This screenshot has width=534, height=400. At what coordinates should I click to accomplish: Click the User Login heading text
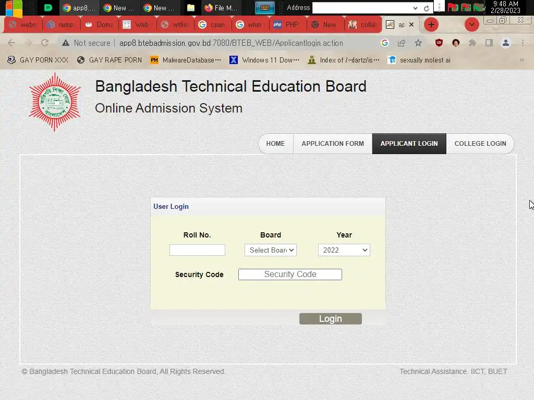tap(171, 206)
